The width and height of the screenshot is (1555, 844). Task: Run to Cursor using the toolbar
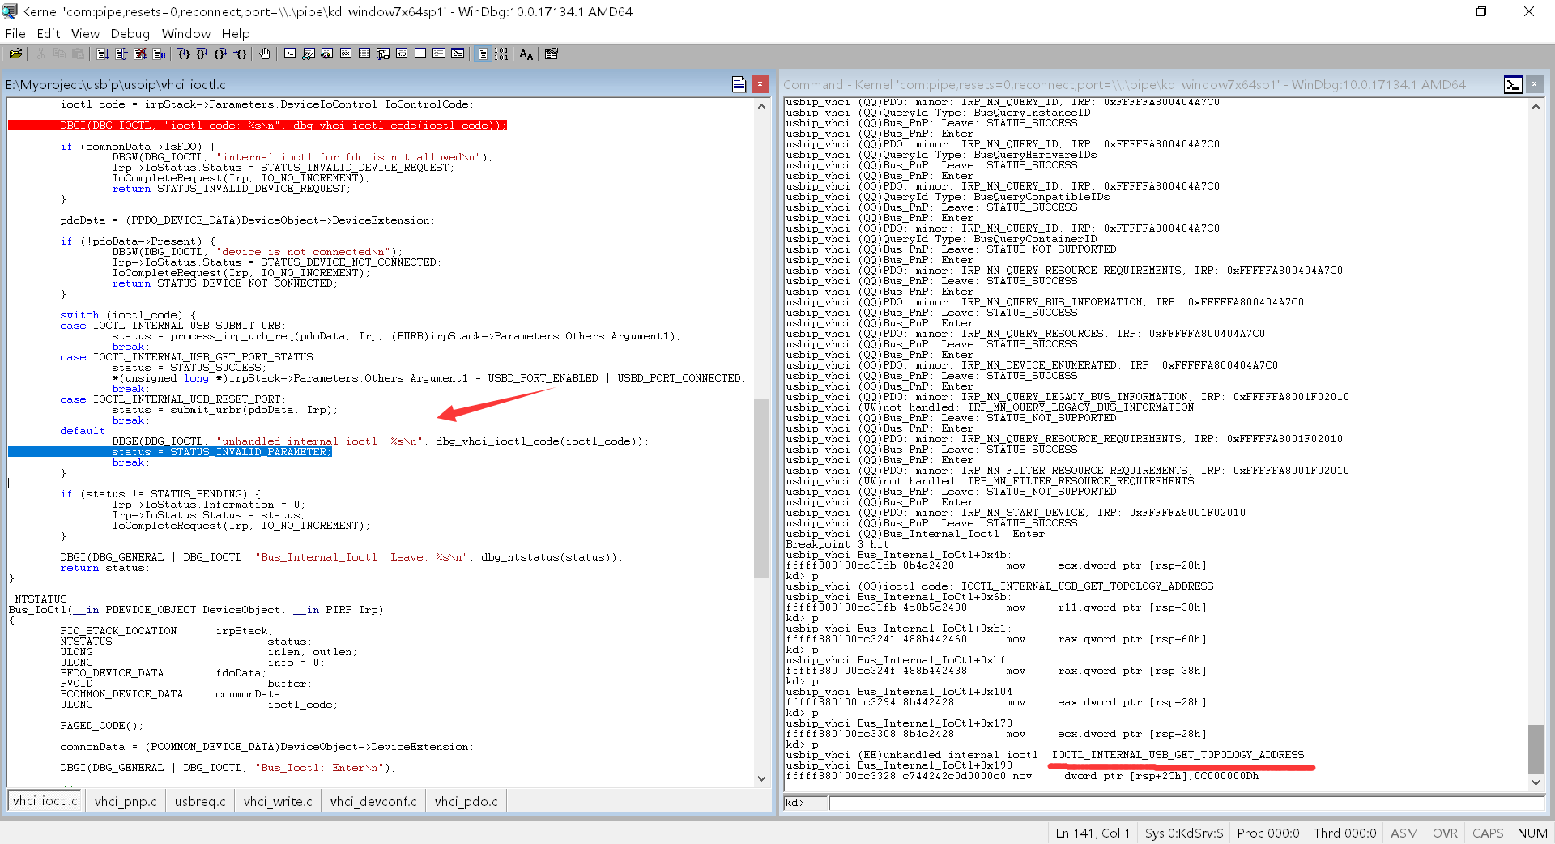(241, 53)
